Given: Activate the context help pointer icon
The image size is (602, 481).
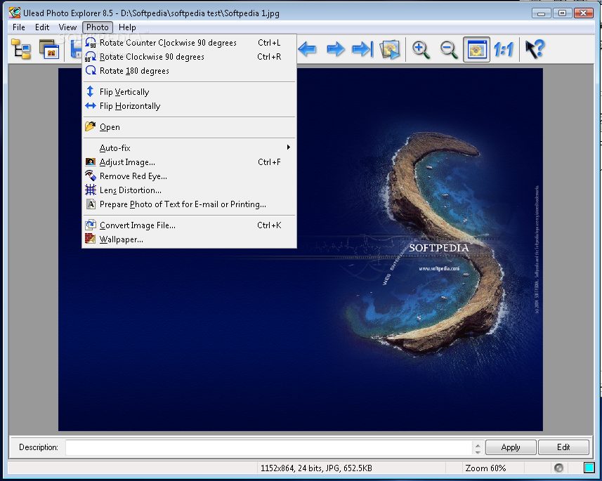Looking at the screenshot, I should pyautogui.click(x=535, y=49).
